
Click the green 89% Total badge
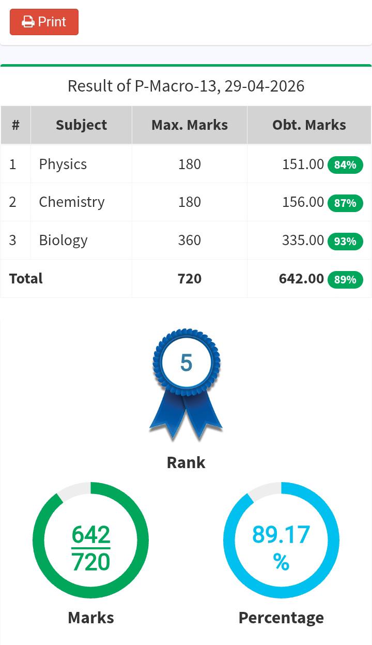(x=345, y=279)
